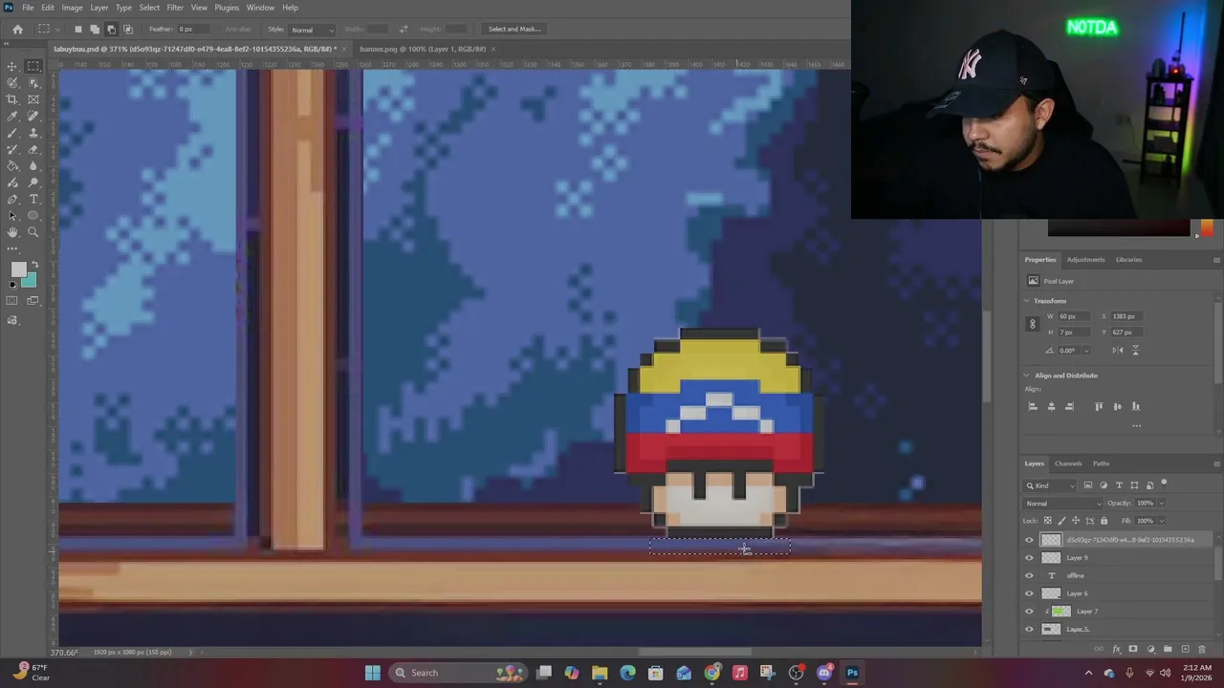
Task: Select the Move tool
Action: coord(12,66)
